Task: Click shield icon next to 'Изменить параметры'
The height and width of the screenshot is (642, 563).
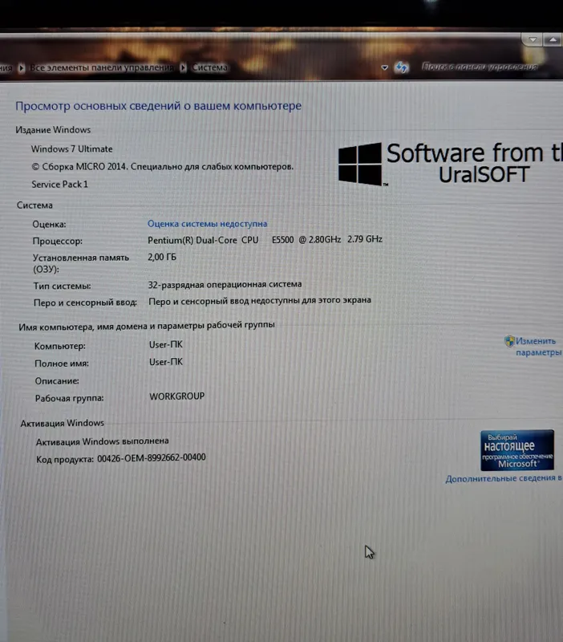Action: [509, 341]
